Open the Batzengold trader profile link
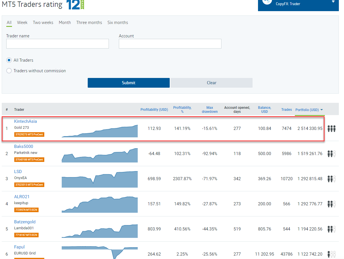344x259 pixels. [25, 222]
